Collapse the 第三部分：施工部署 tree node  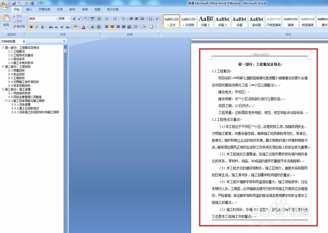[3, 89]
